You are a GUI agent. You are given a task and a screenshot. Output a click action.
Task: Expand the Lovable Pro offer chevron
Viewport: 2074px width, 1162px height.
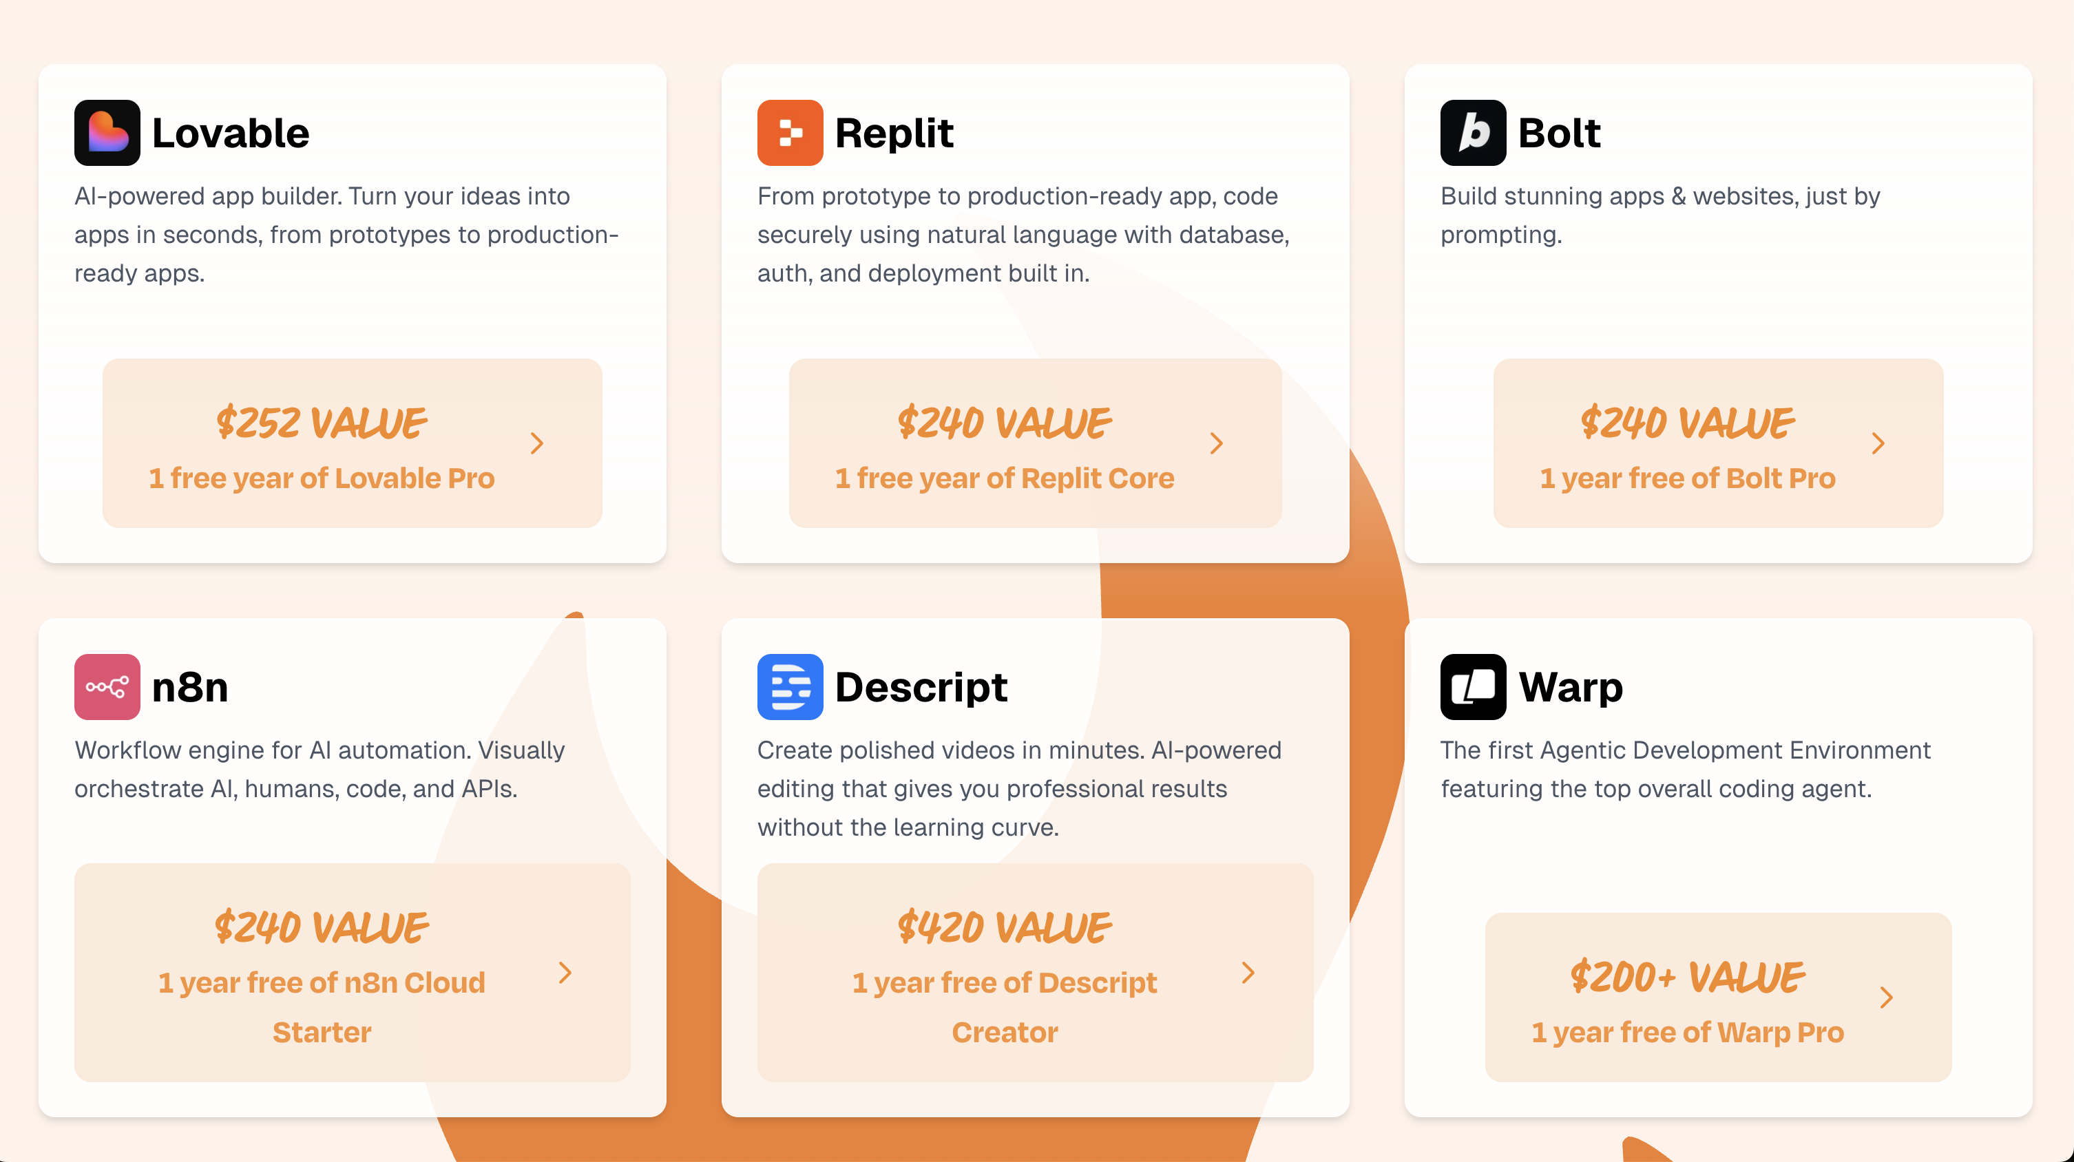point(537,443)
